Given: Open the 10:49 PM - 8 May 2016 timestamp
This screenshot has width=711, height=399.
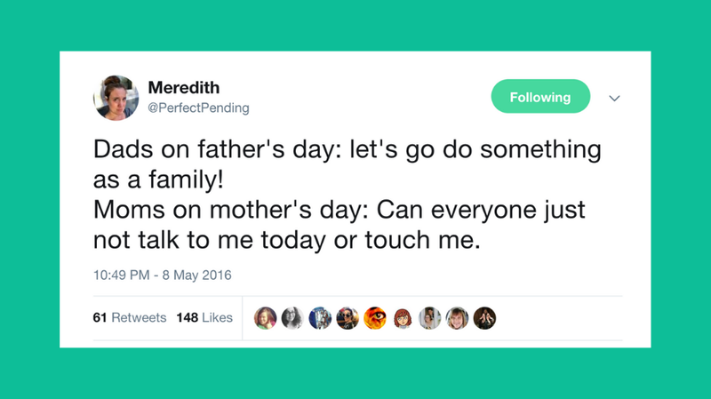Looking at the screenshot, I should pos(162,275).
